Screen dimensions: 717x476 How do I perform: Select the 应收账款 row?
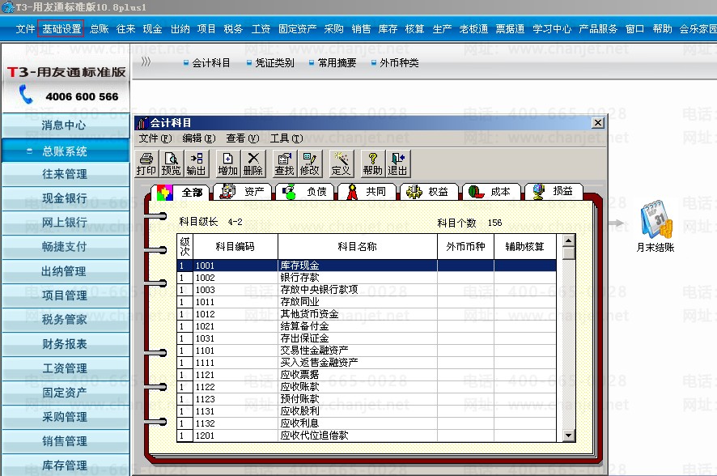click(x=367, y=387)
